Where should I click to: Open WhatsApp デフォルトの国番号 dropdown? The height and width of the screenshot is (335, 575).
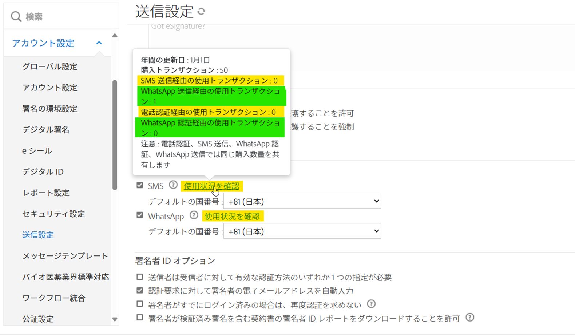(x=302, y=231)
